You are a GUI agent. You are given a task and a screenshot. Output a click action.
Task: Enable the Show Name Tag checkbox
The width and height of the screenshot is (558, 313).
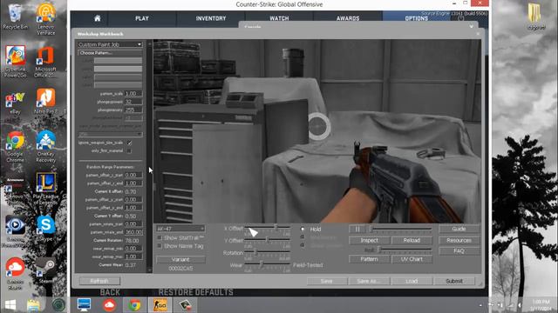[159, 246]
